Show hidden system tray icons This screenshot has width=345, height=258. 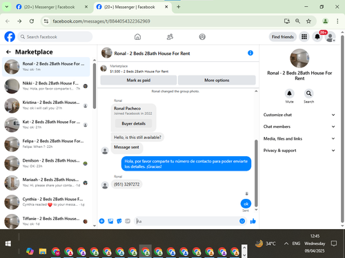click(x=286, y=244)
